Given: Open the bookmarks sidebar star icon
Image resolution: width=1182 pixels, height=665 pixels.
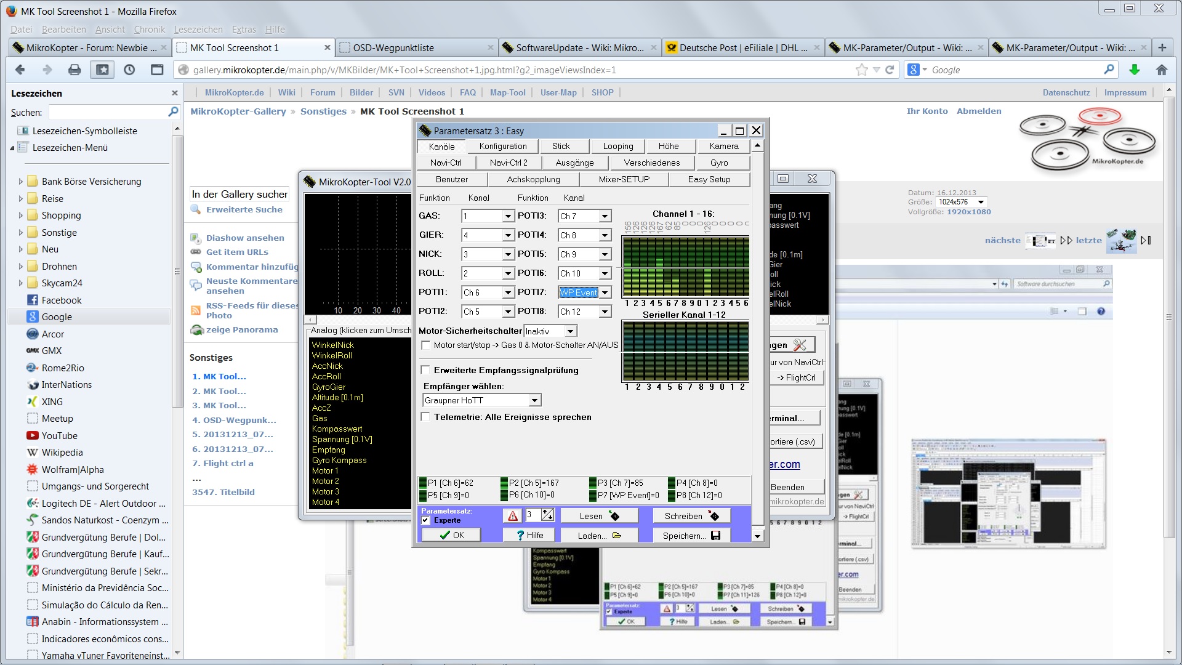Looking at the screenshot, I should [x=102, y=70].
